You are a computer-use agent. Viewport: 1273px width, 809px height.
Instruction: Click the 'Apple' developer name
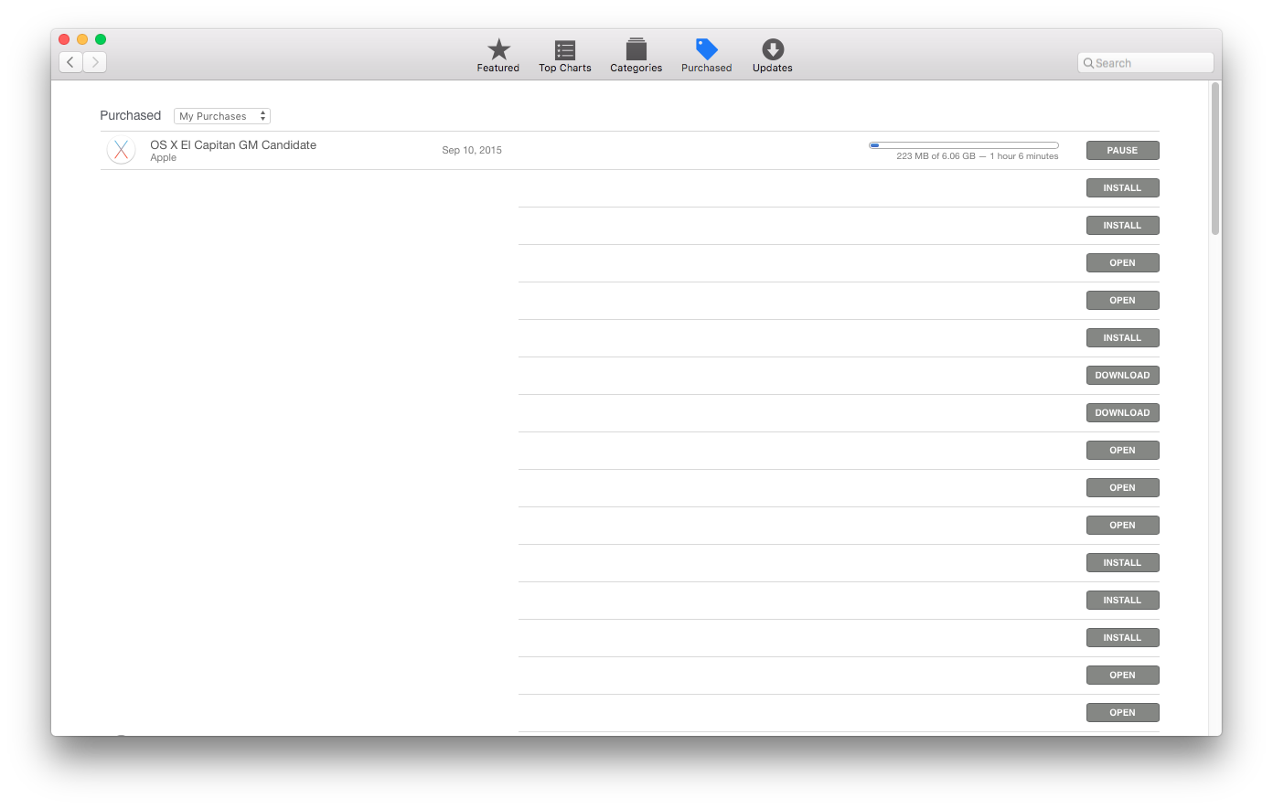point(164,158)
